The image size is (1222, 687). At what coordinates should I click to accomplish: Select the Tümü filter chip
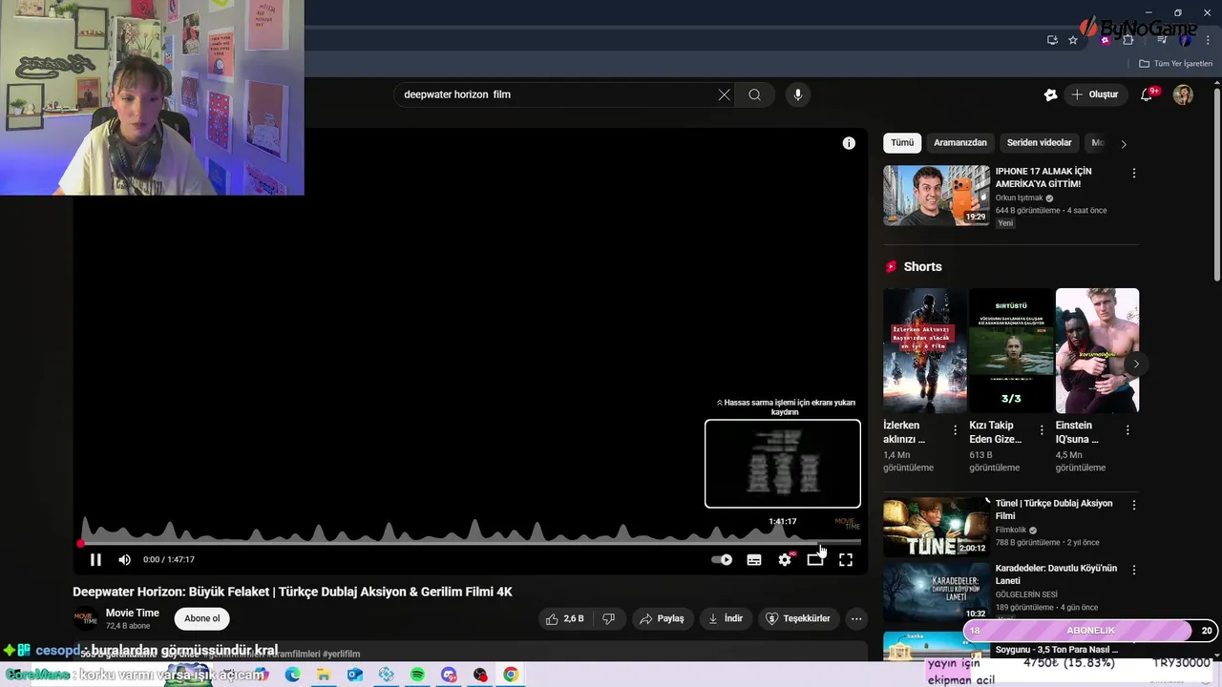(x=902, y=142)
